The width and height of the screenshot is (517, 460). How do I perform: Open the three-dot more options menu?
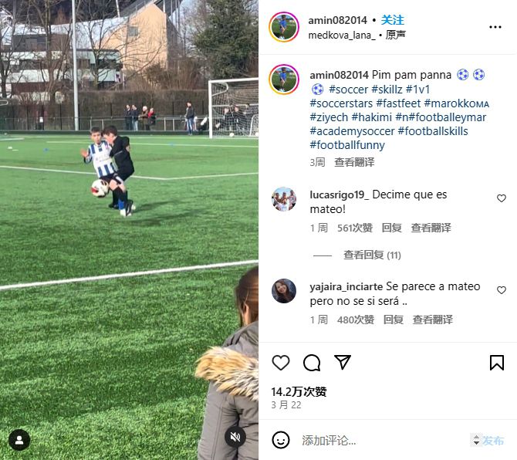coord(495,27)
